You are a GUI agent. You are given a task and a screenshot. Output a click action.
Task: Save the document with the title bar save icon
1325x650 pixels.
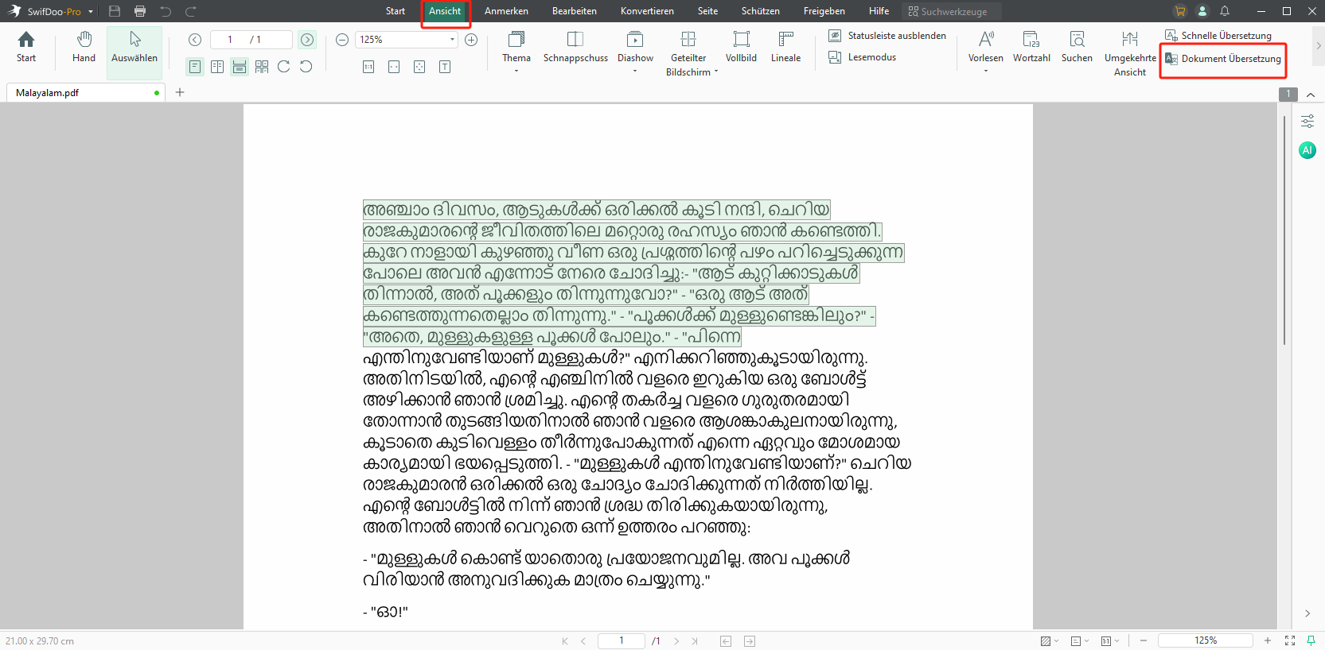click(x=115, y=11)
